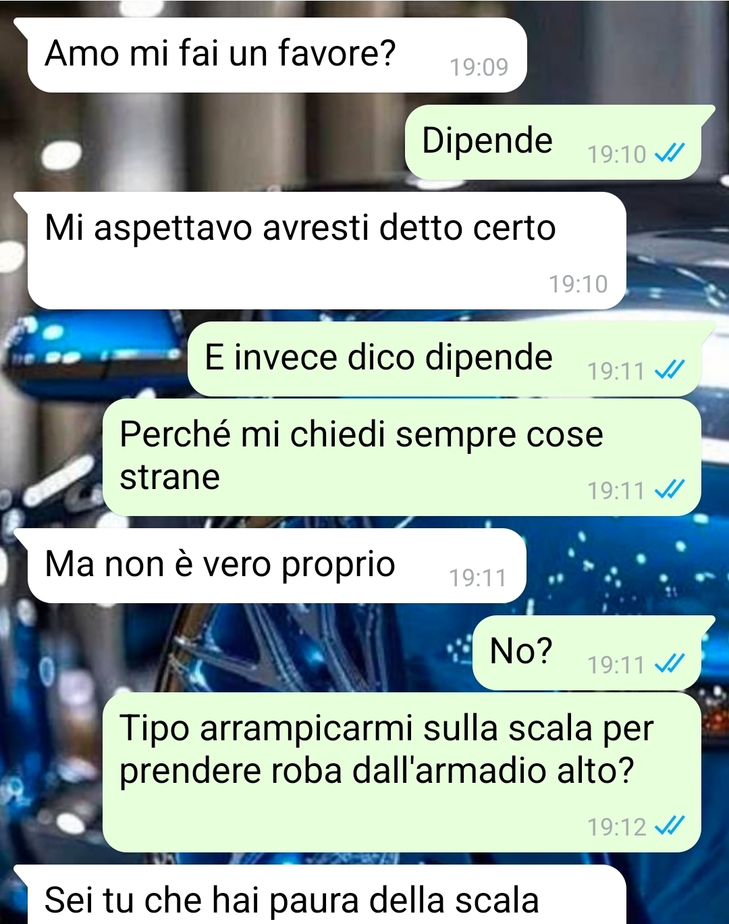Image resolution: width=729 pixels, height=924 pixels.
Task: Tap the 19:09 timestamp on first message
Action: pos(479,67)
